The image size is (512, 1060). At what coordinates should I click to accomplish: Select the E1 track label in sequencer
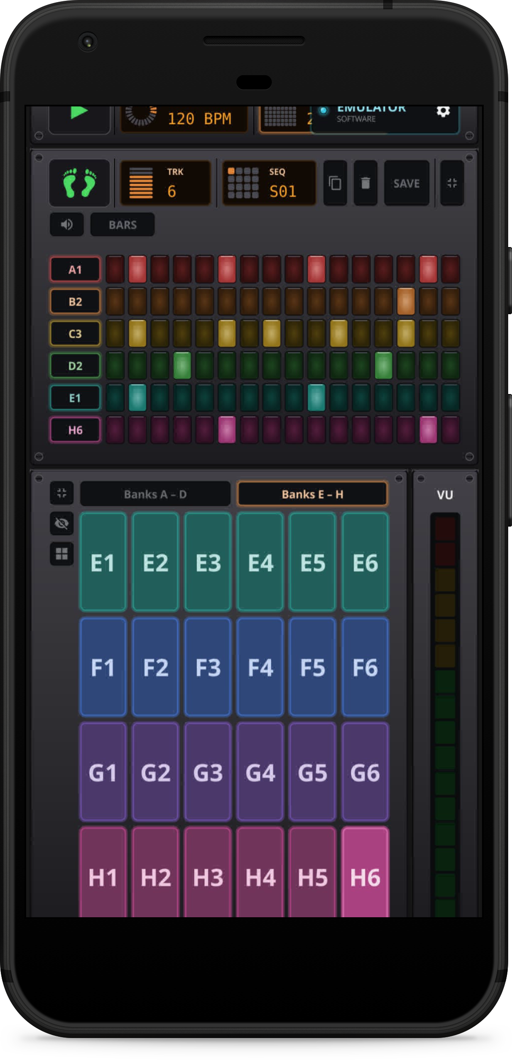pos(76,398)
